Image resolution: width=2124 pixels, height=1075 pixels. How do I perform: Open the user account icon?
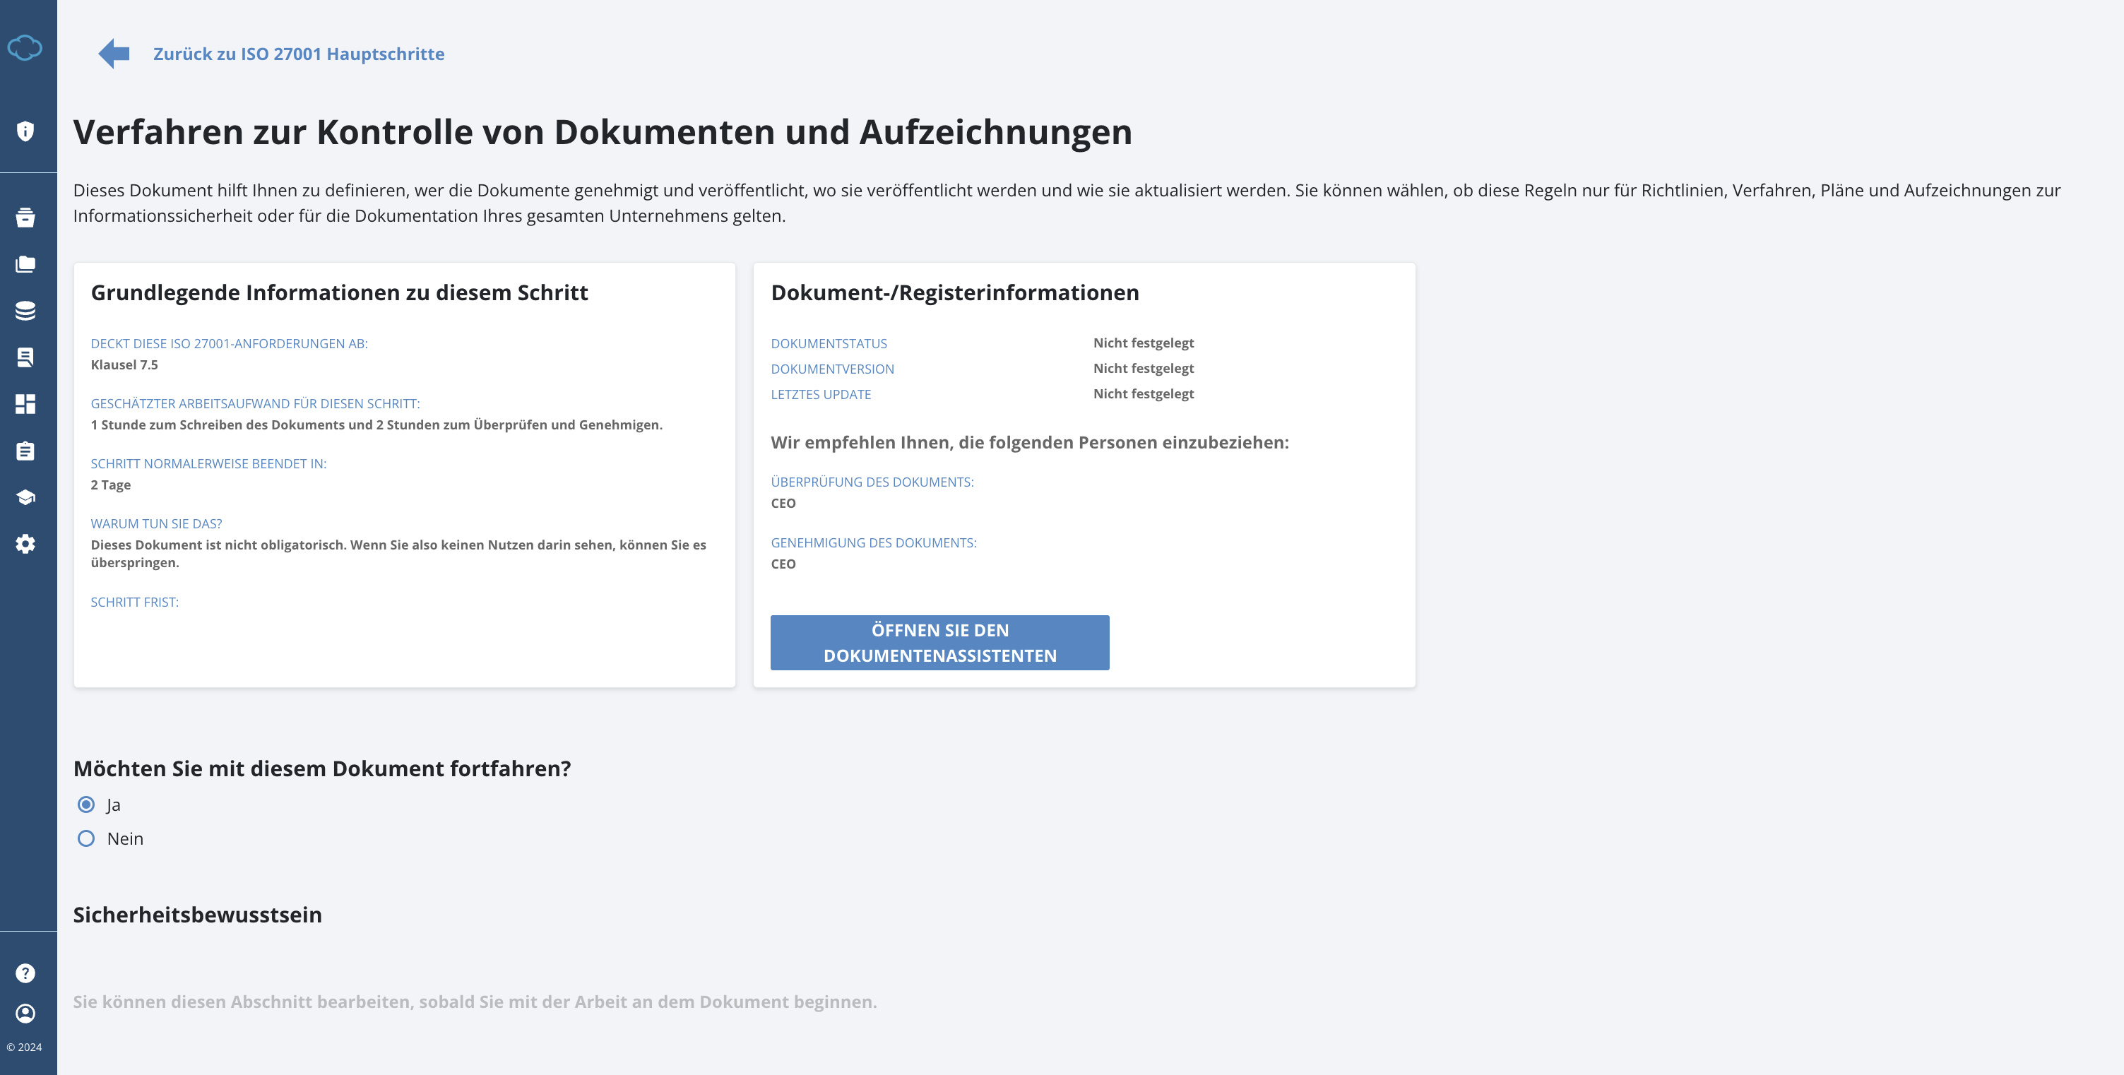[x=25, y=1013]
